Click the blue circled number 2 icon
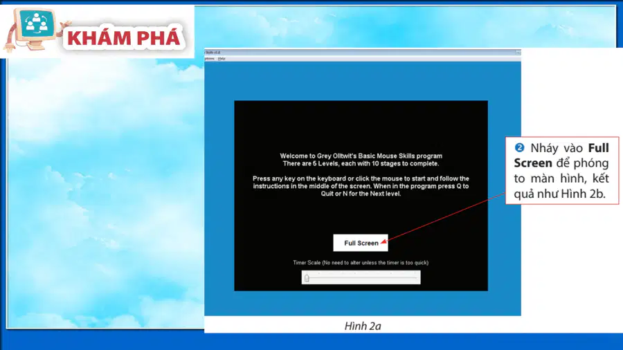 click(x=519, y=147)
